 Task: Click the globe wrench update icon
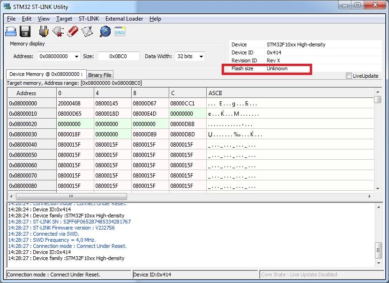click(105, 31)
